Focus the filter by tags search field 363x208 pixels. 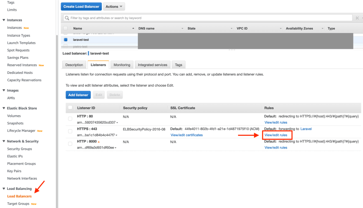pyautogui.click(x=207, y=18)
